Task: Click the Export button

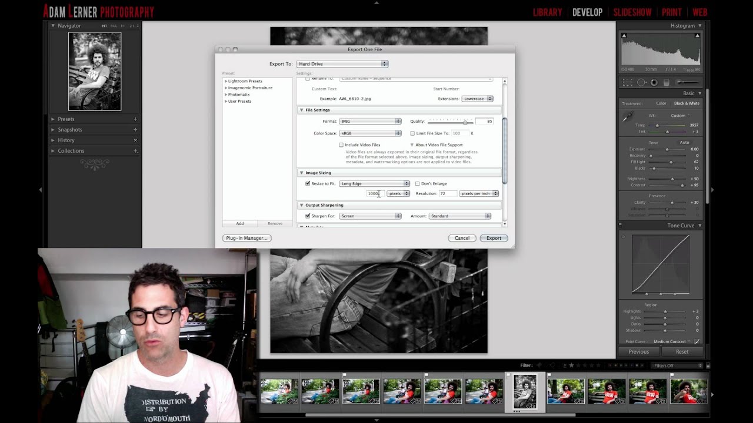Action: pos(494,238)
